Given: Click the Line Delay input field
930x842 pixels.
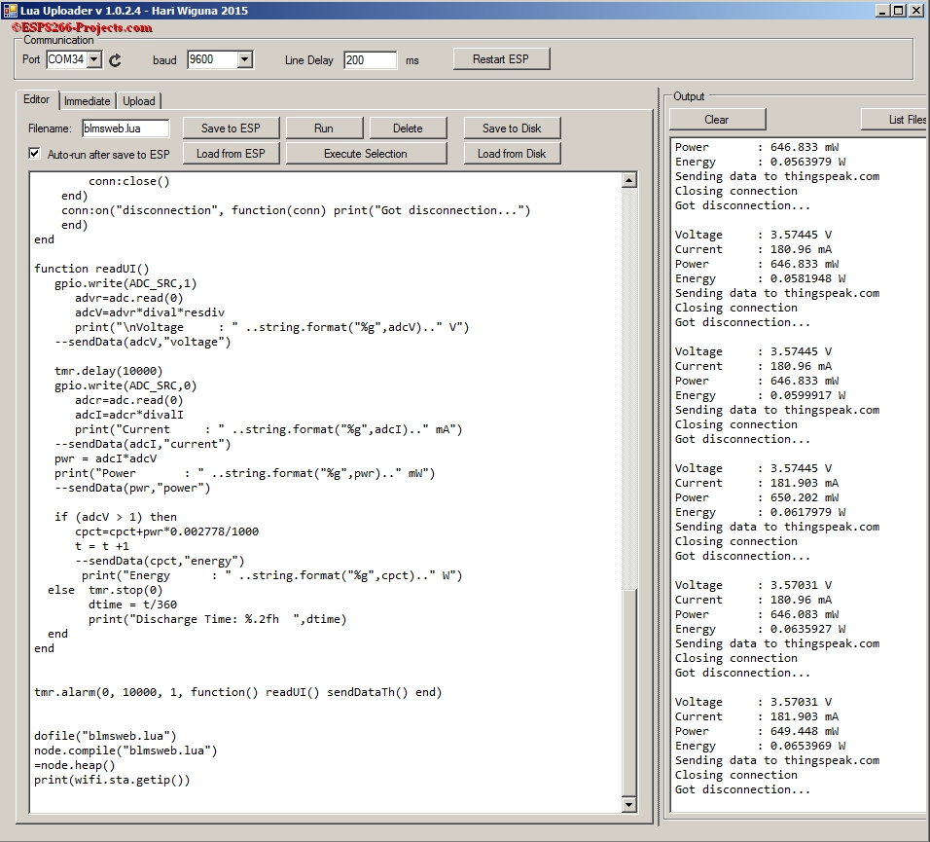Looking at the screenshot, I should 370,60.
